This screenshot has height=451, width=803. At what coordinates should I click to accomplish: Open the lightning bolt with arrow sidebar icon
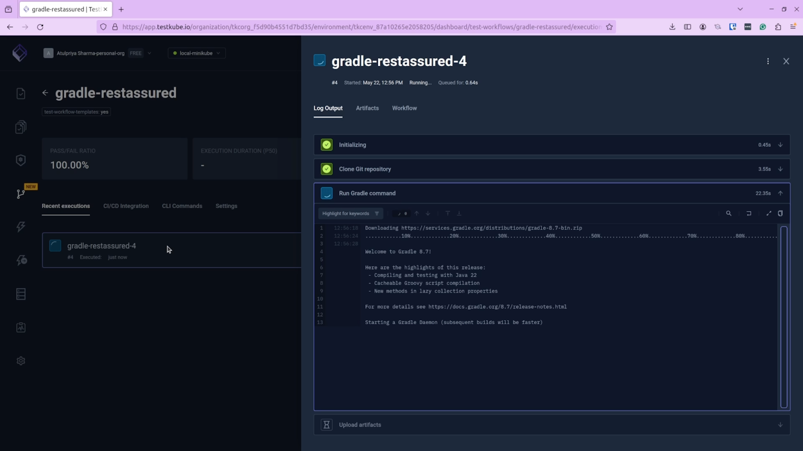[21, 261]
